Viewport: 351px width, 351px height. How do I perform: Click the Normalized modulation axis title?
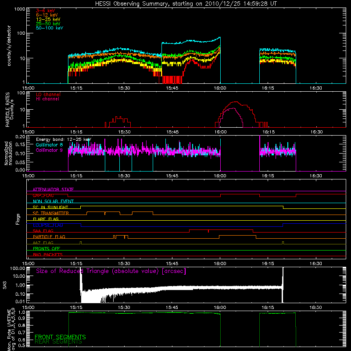click(8, 153)
